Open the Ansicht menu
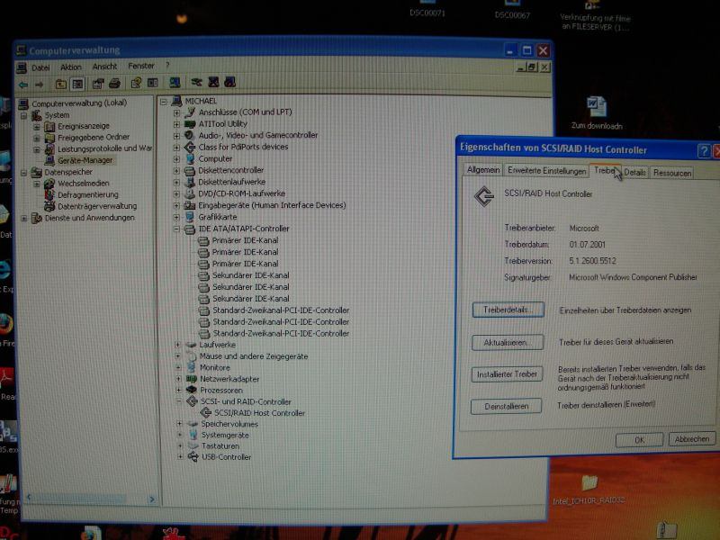The height and width of the screenshot is (540, 720). tap(104, 67)
